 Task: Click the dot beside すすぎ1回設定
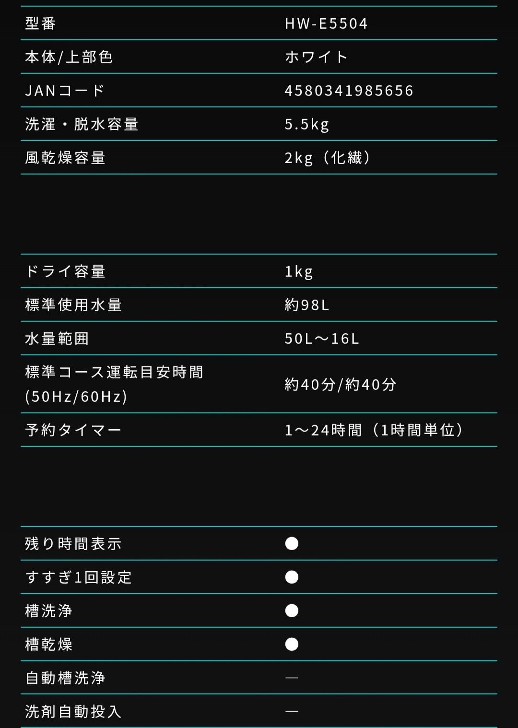coord(292,577)
